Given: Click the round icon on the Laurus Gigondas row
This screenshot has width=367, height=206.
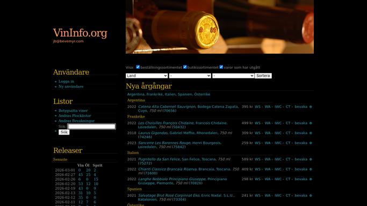Looking at the screenshot, I should pos(311,133).
